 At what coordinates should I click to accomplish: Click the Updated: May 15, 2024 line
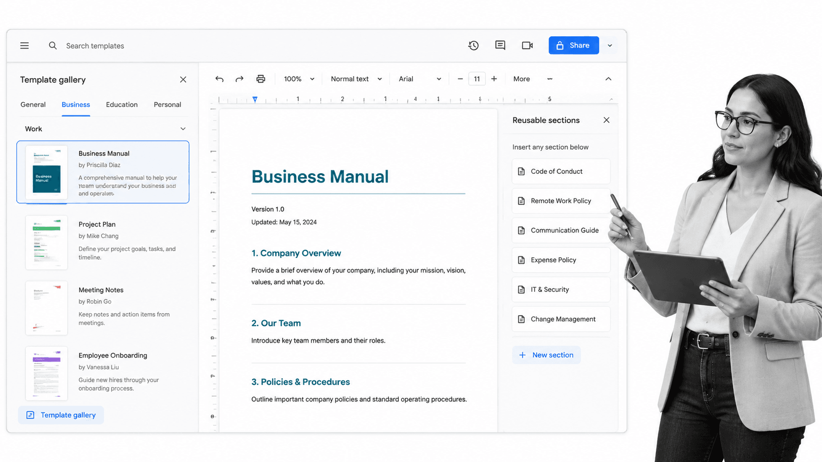(284, 222)
